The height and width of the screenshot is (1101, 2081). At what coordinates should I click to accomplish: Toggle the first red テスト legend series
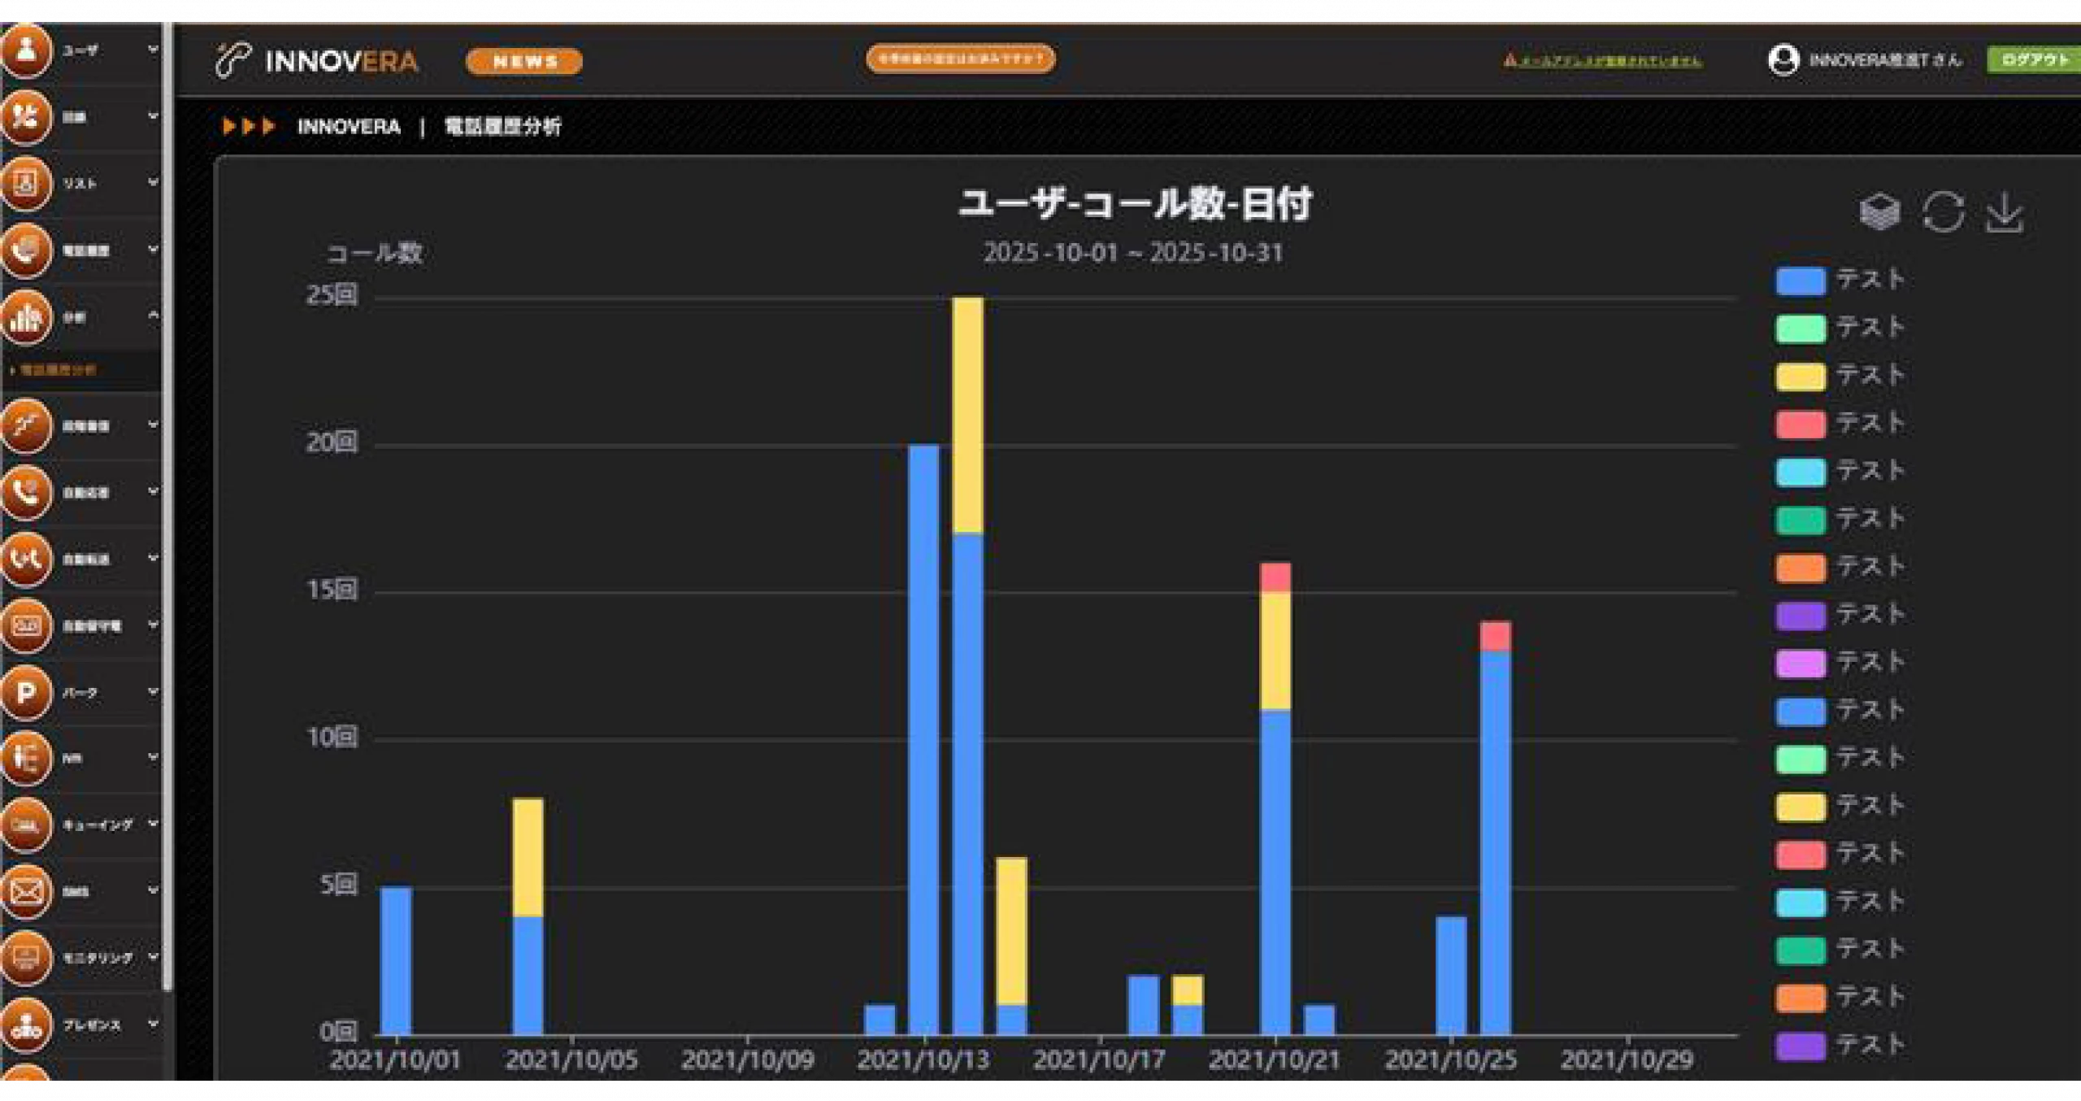(x=1801, y=424)
